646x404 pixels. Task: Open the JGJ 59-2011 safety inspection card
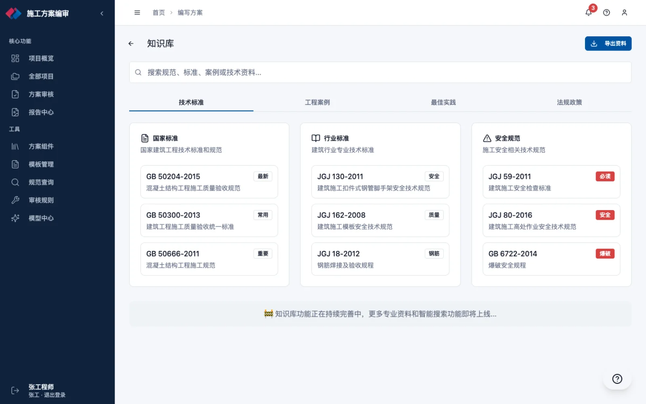click(x=552, y=182)
